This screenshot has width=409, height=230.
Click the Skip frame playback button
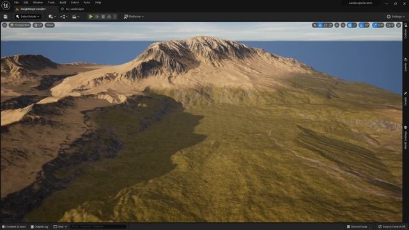click(97, 17)
